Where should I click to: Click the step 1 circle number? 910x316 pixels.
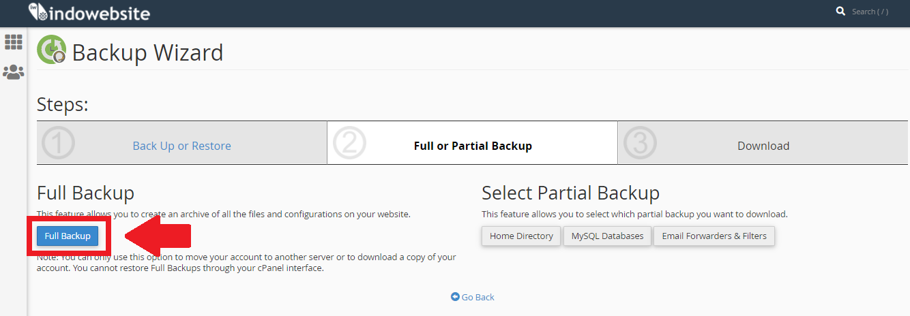click(58, 143)
